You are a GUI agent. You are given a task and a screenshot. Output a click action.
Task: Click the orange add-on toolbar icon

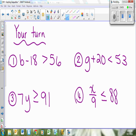tap(43, 14)
